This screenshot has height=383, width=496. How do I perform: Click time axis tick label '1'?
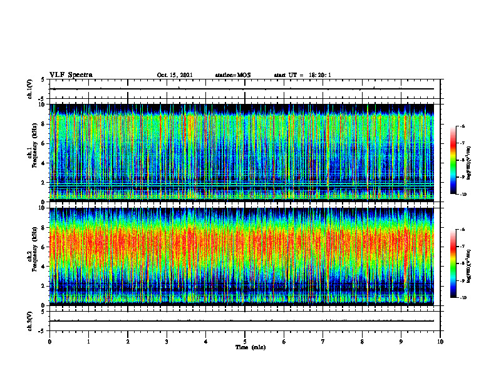tap(88, 342)
